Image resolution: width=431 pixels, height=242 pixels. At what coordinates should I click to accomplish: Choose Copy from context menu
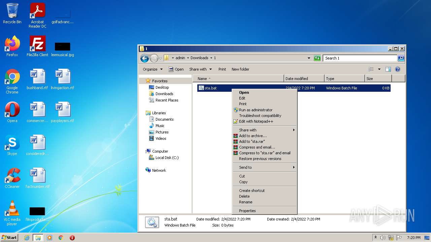tap(265, 182)
